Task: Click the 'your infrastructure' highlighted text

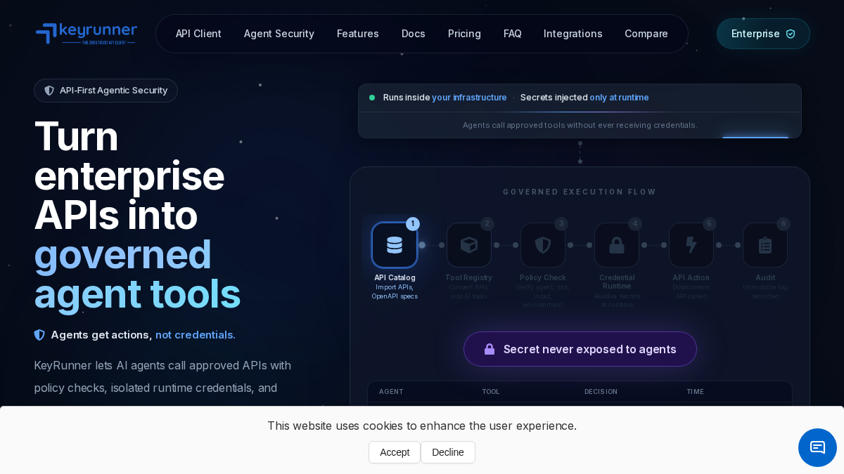Action: coord(469,98)
